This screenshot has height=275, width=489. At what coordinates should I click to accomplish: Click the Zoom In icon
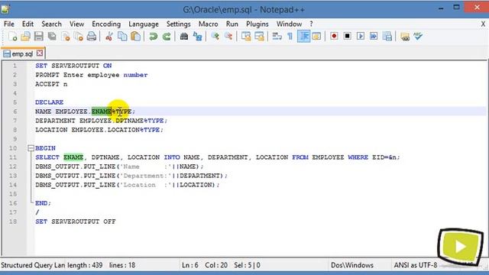pos(215,37)
